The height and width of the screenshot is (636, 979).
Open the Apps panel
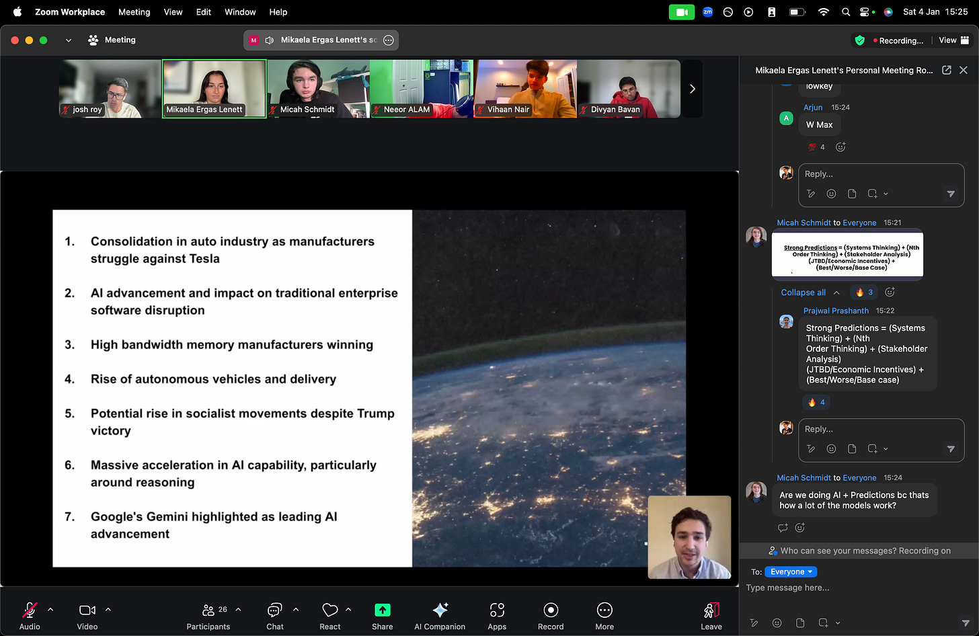pyautogui.click(x=497, y=616)
